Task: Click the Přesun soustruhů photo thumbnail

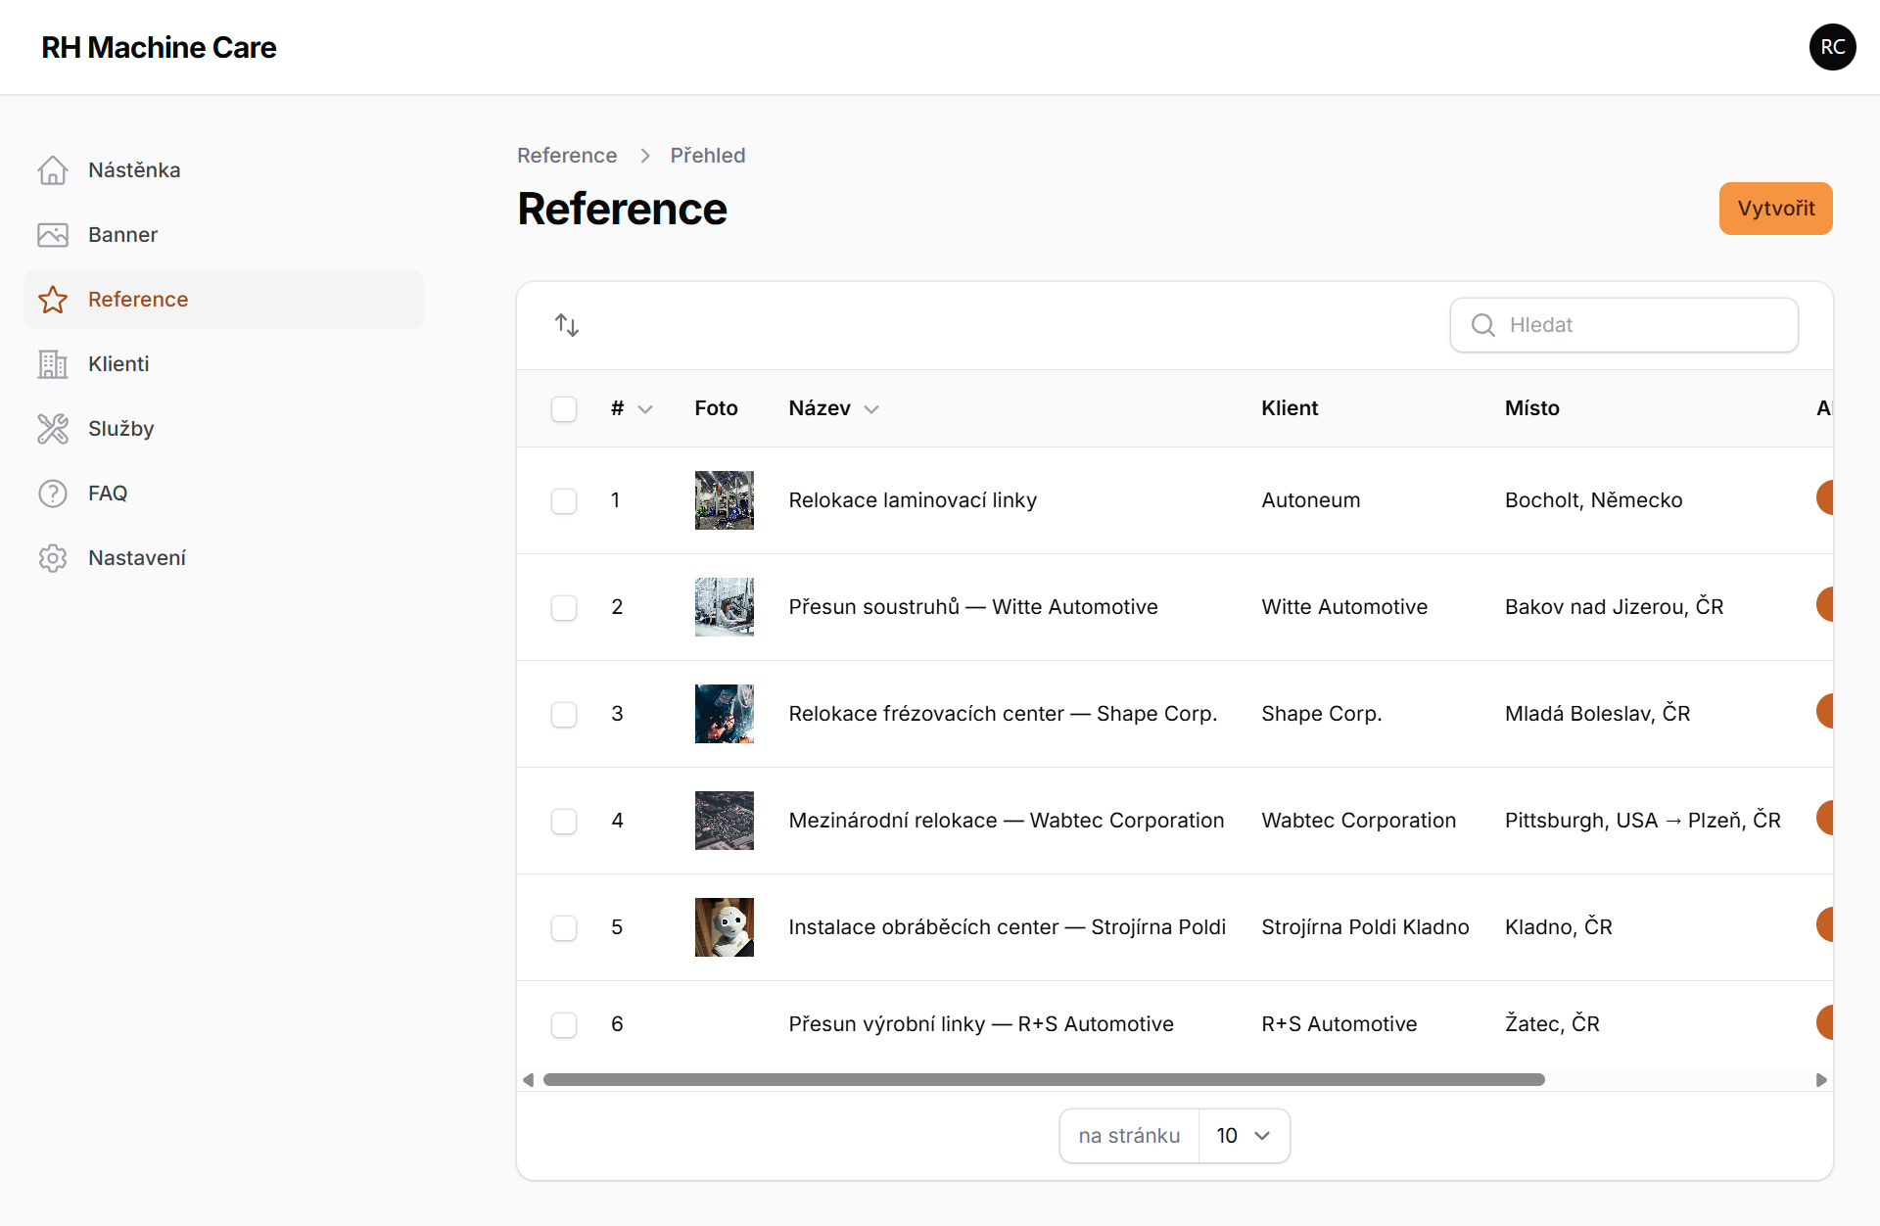Action: (x=725, y=607)
